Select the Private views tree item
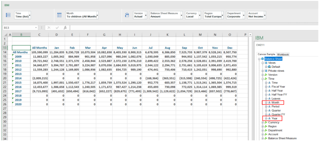Image resolution: width=319 pixels, height=142 pixels. point(276,71)
